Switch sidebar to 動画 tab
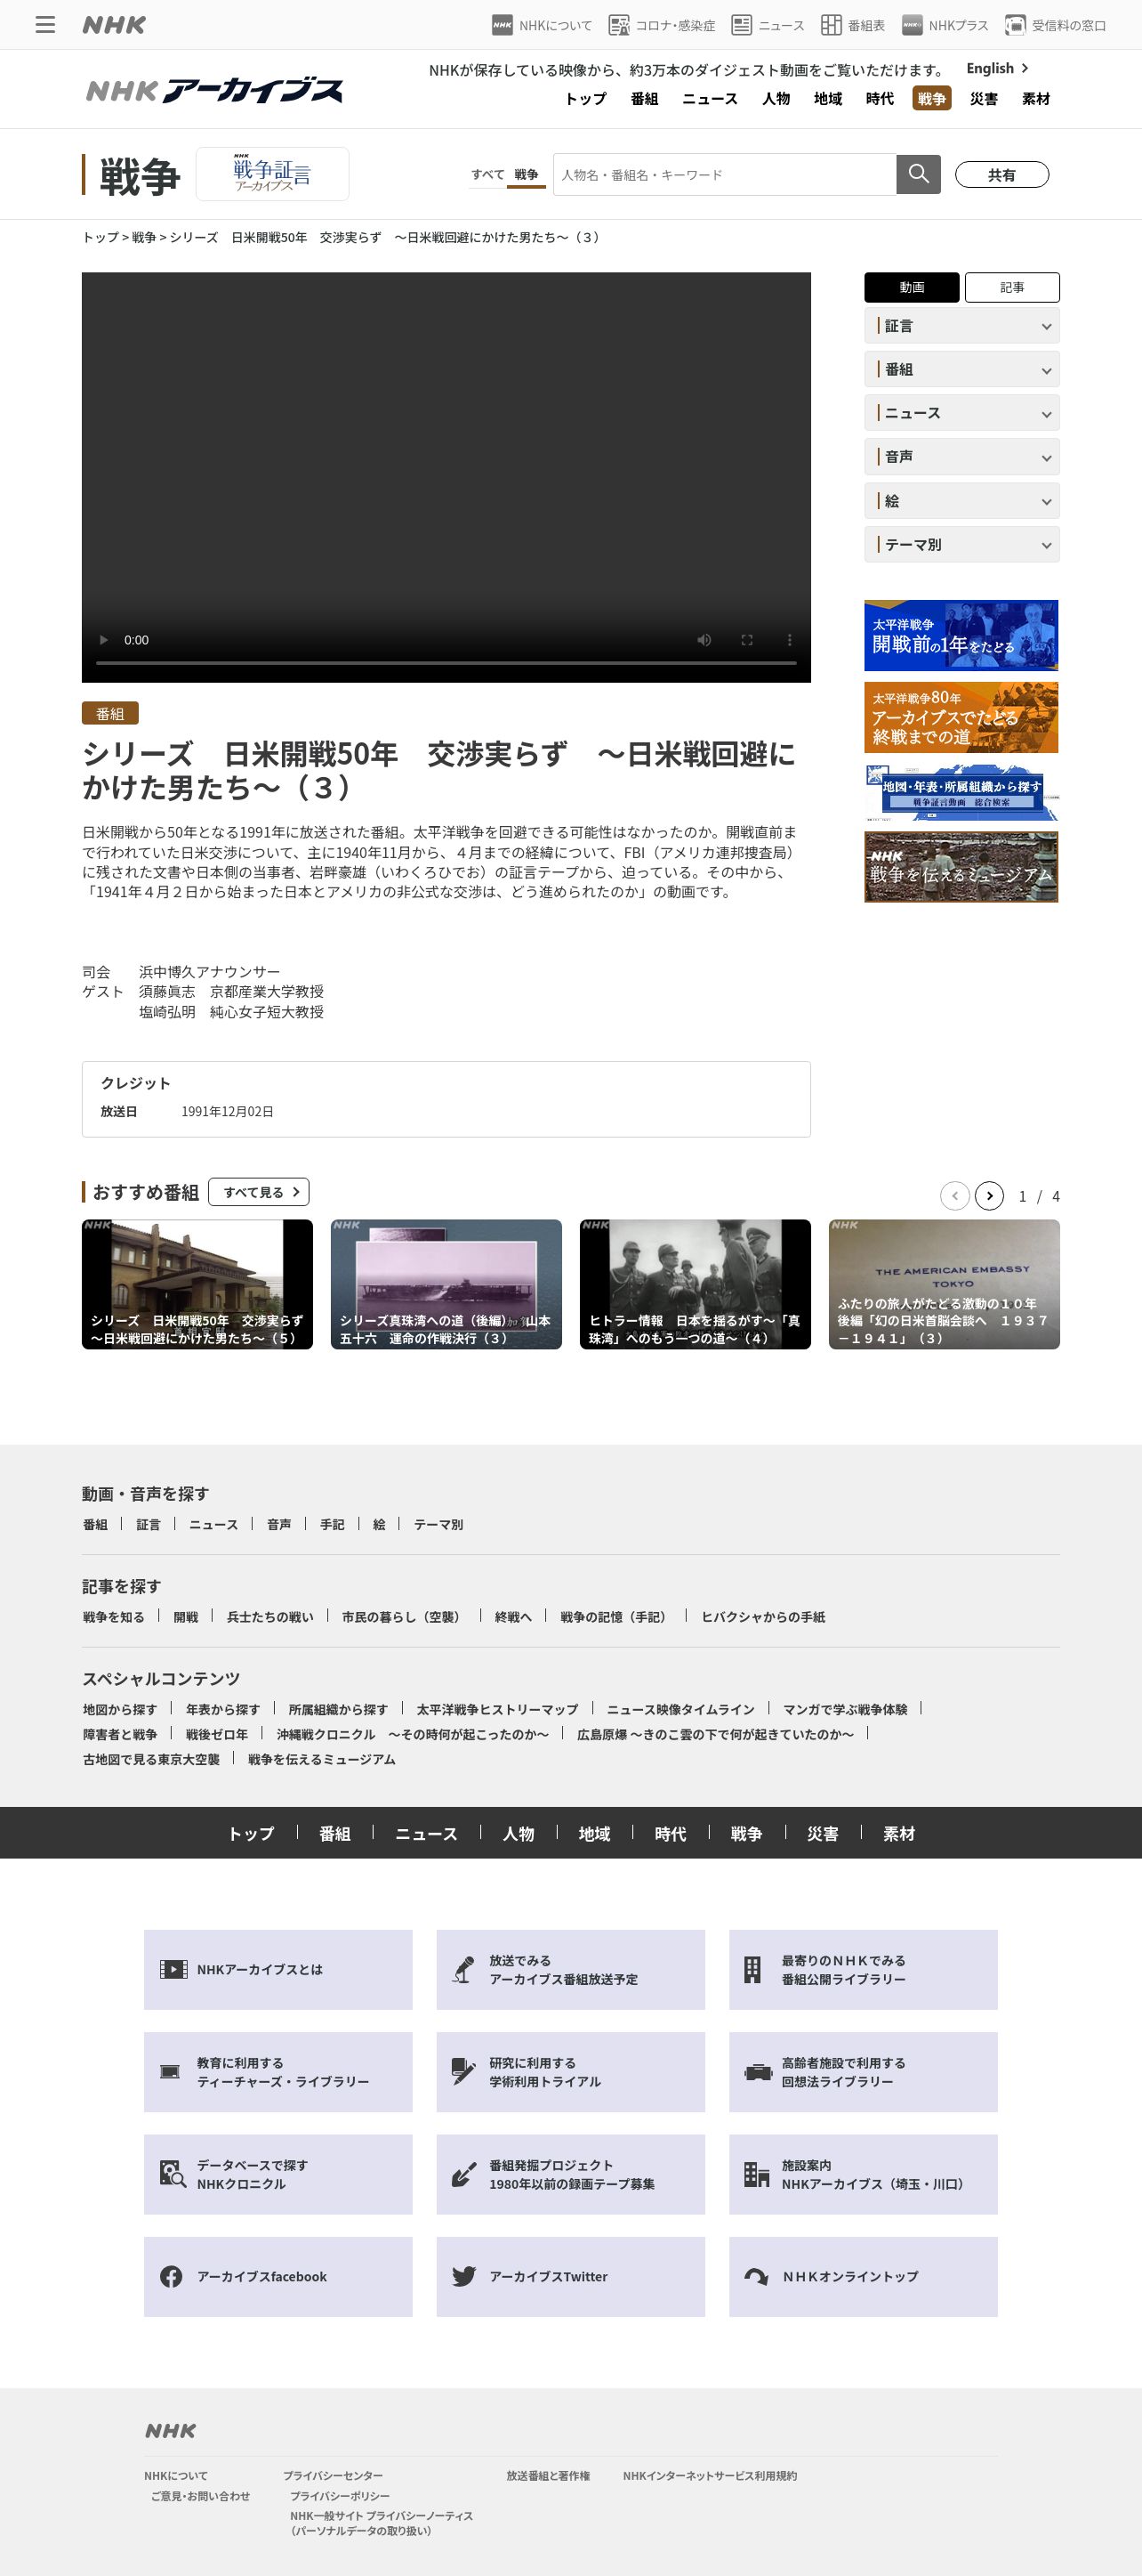The width and height of the screenshot is (1142, 2576). click(x=912, y=287)
